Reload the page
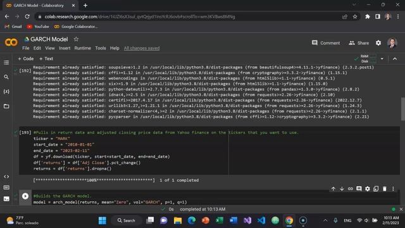The height and width of the screenshot is (228, 405). [27, 16]
